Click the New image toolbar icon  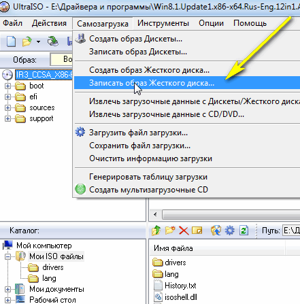point(11,41)
